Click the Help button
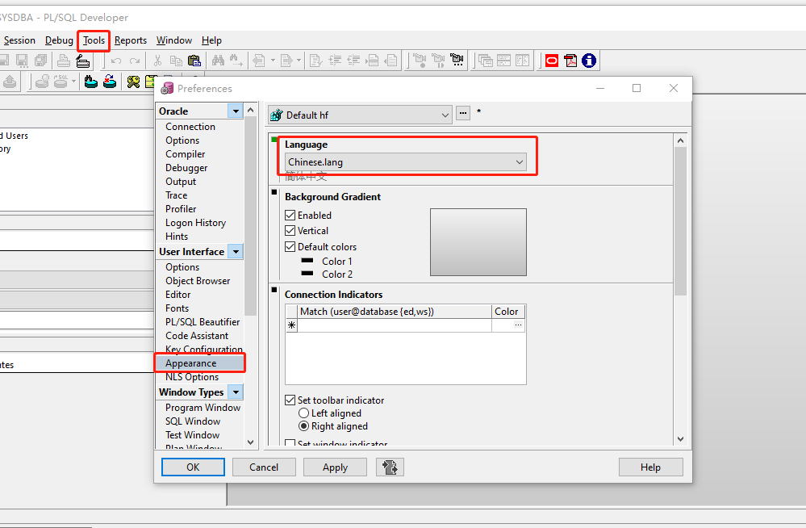Screen dimensions: 806x528 [x=650, y=467]
